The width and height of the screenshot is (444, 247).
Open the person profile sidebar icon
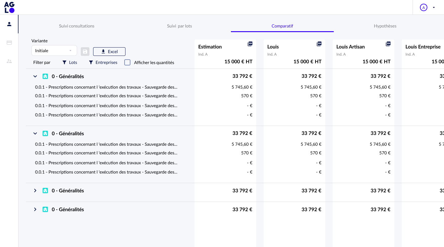[9, 24]
